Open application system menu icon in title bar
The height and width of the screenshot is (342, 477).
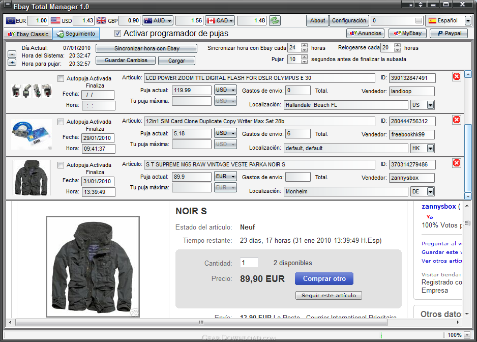pyautogui.click(x=7, y=5)
